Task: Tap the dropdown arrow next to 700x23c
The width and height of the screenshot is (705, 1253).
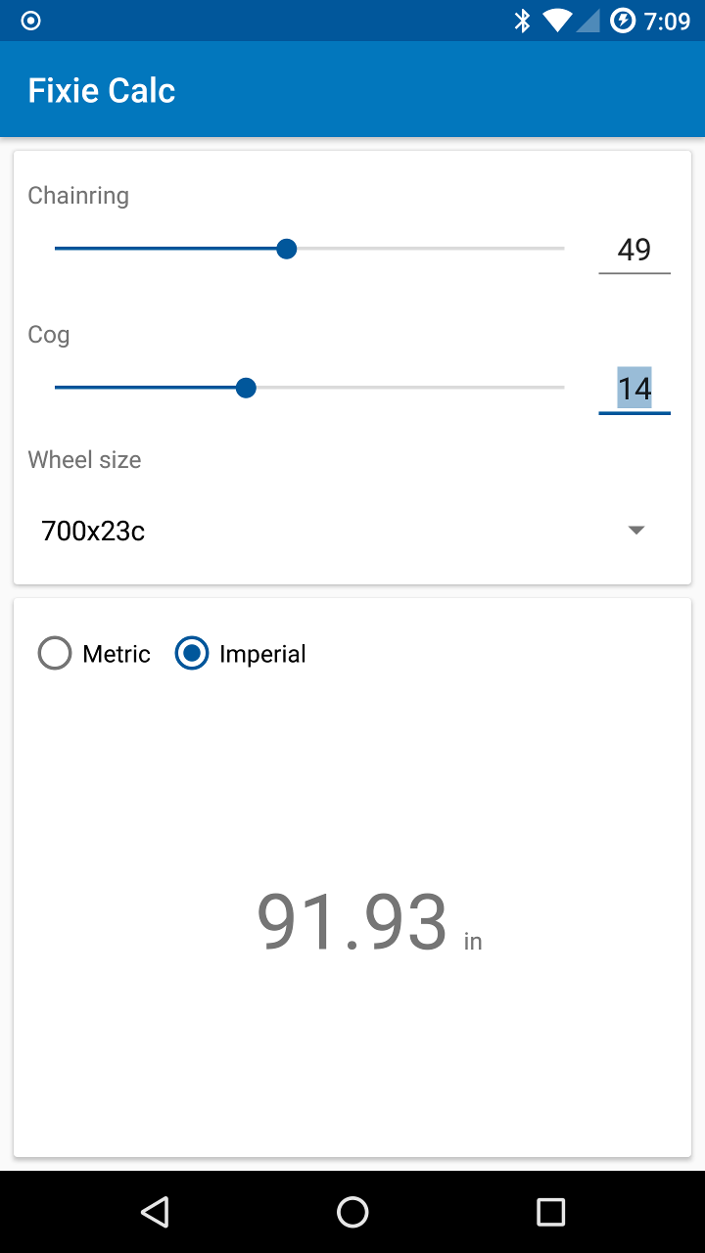Action: tap(635, 530)
